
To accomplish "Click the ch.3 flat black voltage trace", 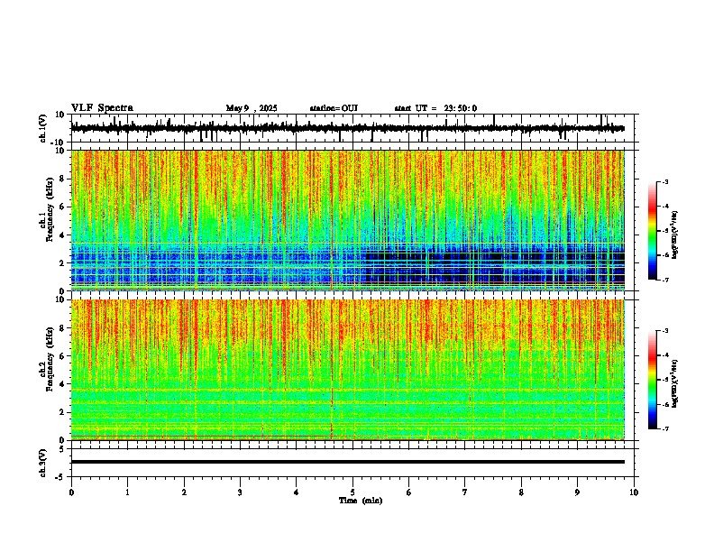I will 347,462.
